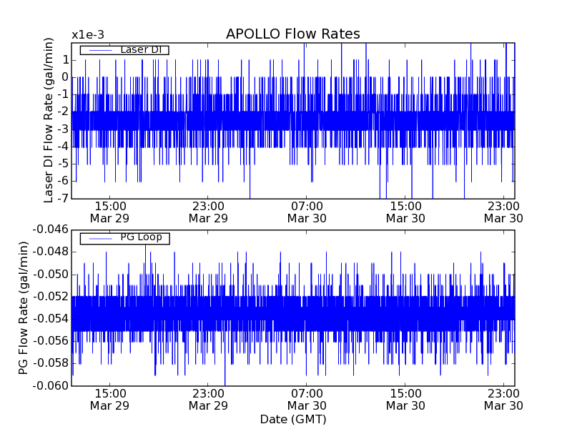Click the '-0.048' tick on PG axis
Viewport: 572px width, 429px height.
(51, 252)
